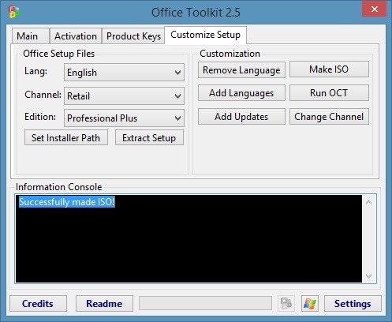
Task: Click the Make ISO button
Action: [x=329, y=69]
